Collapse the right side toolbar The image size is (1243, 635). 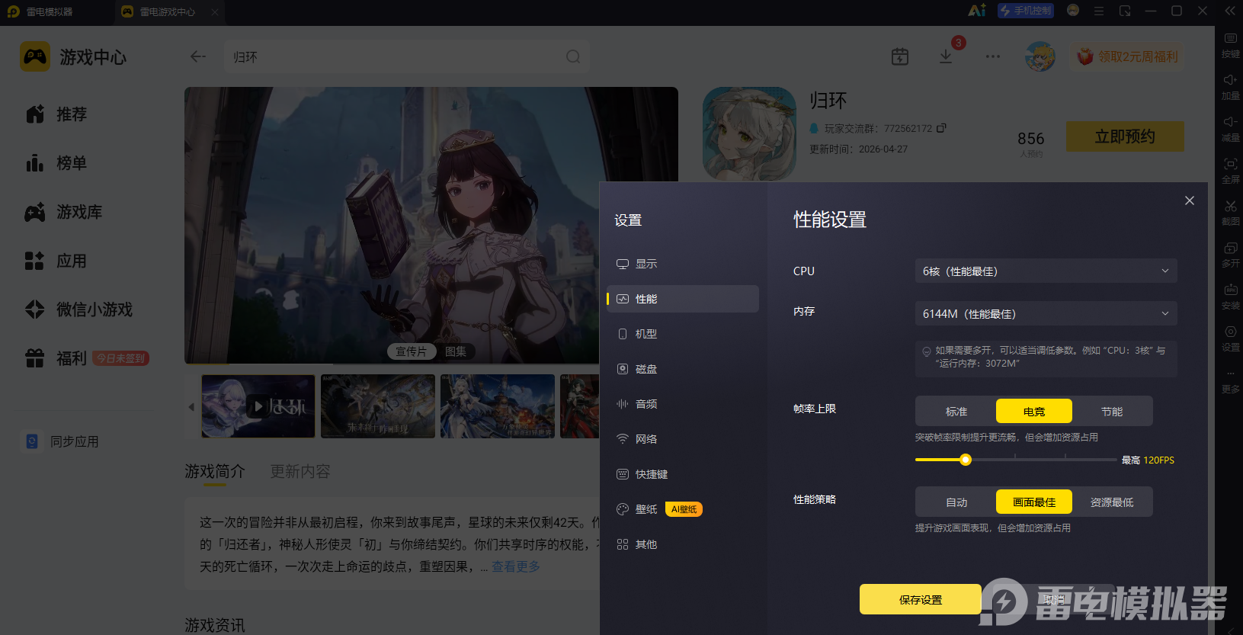(x=1229, y=11)
